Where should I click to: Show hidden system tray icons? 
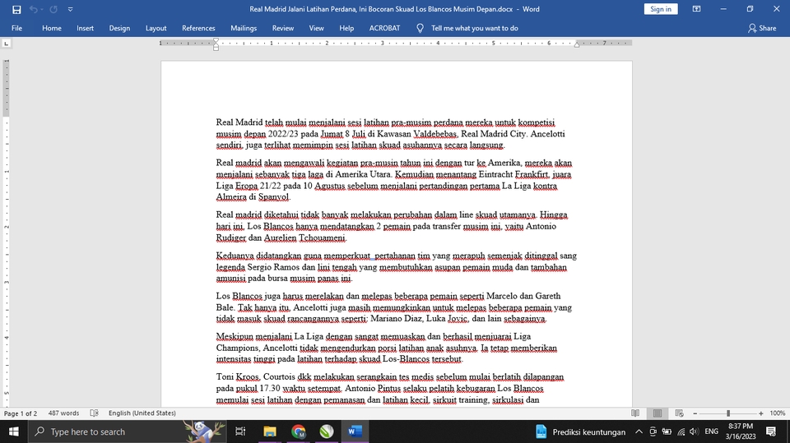pos(639,431)
